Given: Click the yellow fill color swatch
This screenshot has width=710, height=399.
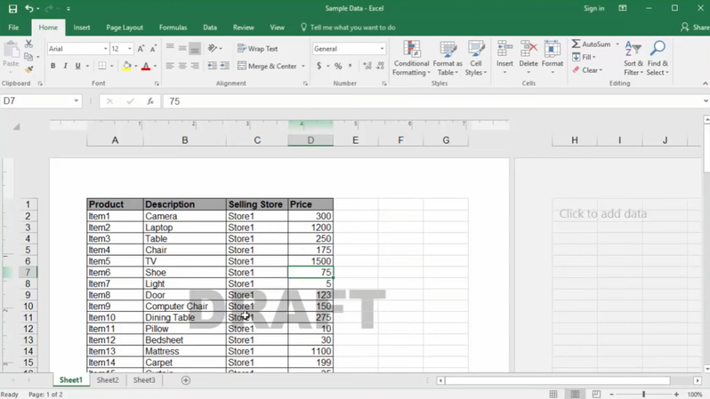Looking at the screenshot, I should 126,66.
